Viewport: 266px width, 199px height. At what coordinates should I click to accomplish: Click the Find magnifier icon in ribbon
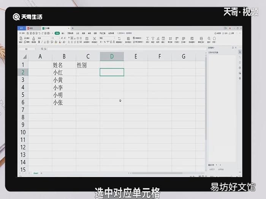pos(209,39)
